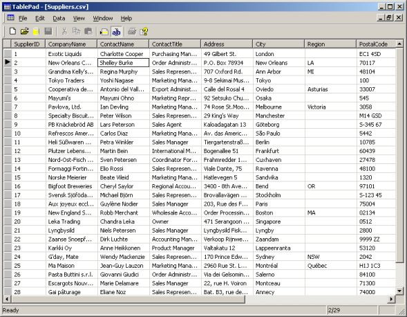The width and height of the screenshot is (407, 317).
Task: Click the horizontal scrollbar right arrow
Action: pyautogui.click(x=391, y=299)
